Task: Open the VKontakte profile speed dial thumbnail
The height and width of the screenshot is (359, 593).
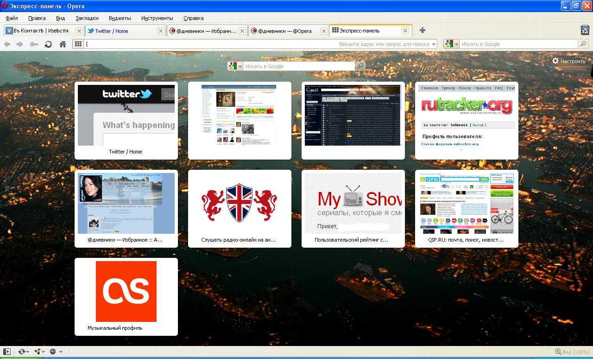Action: click(240, 121)
